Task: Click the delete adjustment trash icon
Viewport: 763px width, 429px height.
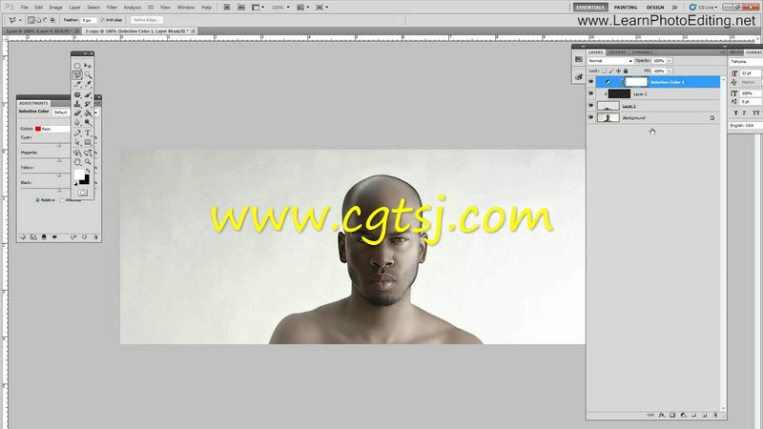Action: tap(95, 237)
